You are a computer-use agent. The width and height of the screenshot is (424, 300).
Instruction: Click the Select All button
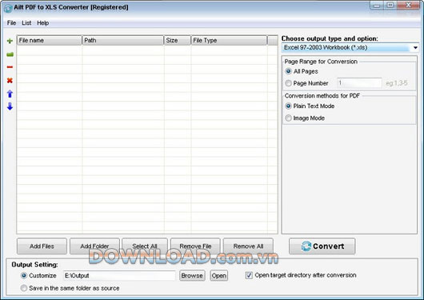coord(145,246)
